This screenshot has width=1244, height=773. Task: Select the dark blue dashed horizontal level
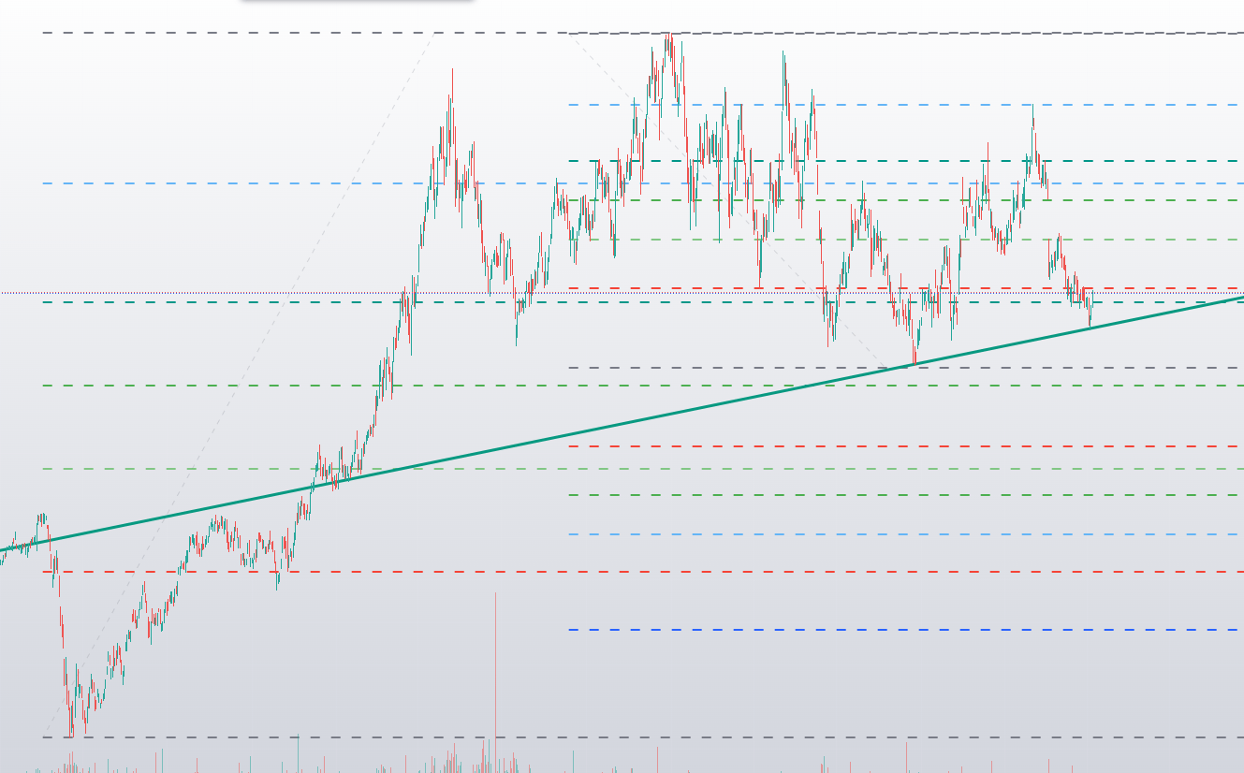pyautogui.click(x=905, y=630)
